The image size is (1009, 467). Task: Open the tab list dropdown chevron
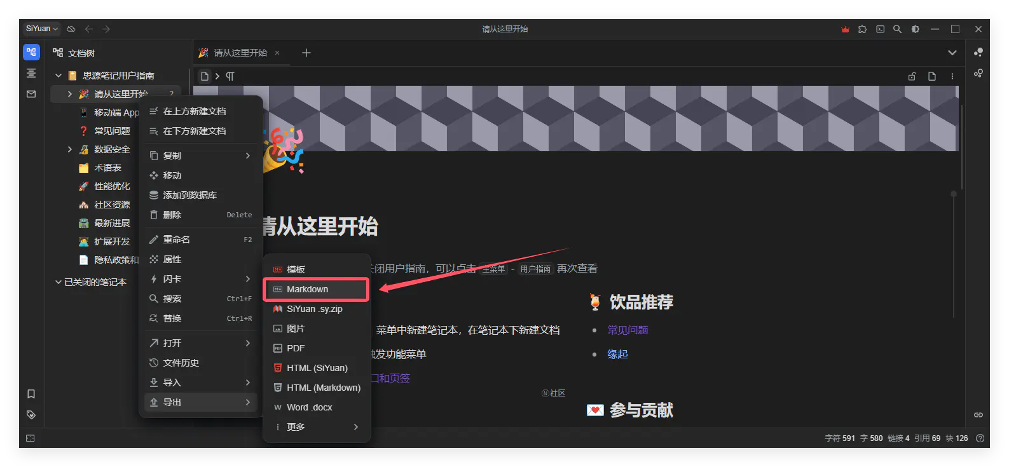pyautogui.click(x=952, y=53)
